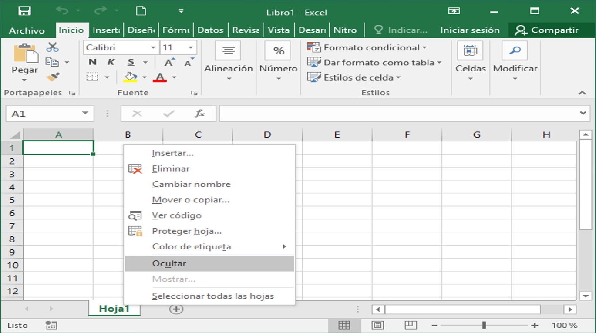This screenshot has height=333, width=596.
Task: Add a new sheet with the plus button
Action: pyautogui.click(x=176, y=309)
